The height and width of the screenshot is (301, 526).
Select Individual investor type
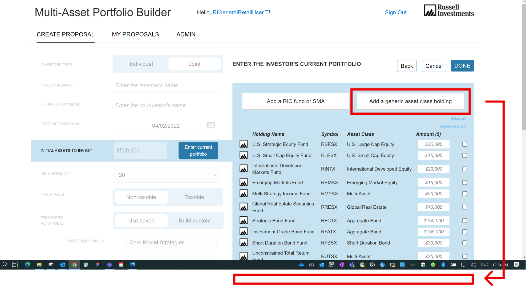coord(141,64)
